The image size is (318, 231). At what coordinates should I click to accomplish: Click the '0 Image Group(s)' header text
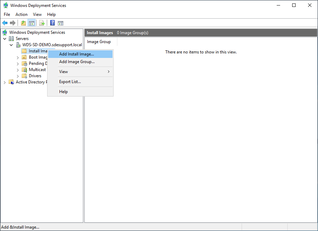132,33
